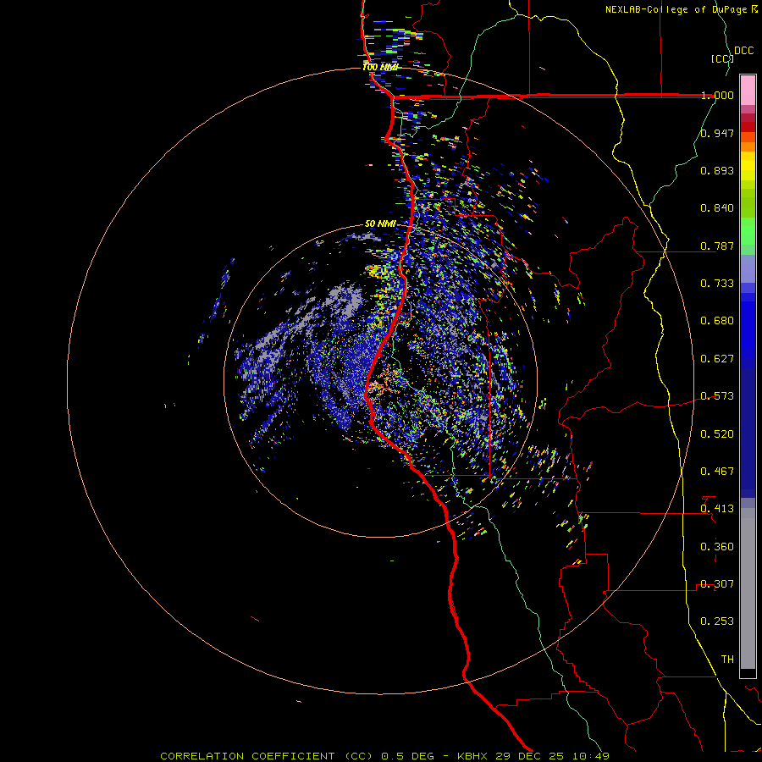Select the 0.360 scale value
The image size is (762, 762).
pyautogui.click(x=717, y=547)
